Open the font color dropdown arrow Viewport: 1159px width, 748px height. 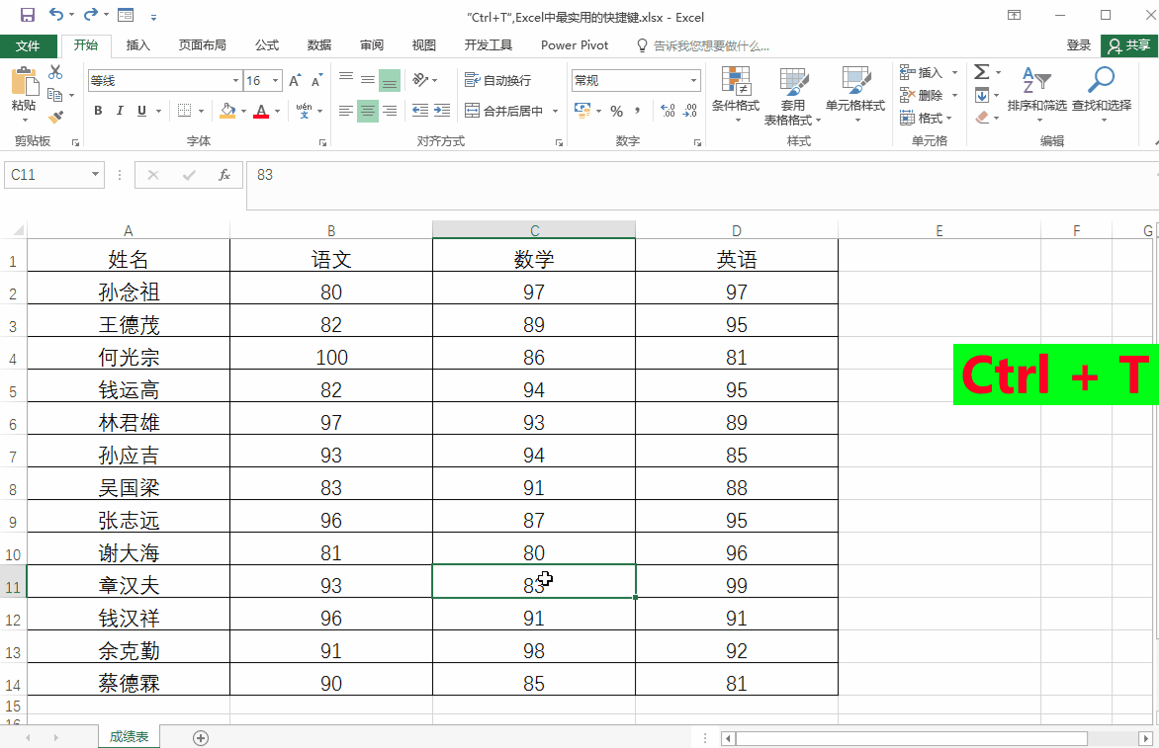[x=277, y=112]
